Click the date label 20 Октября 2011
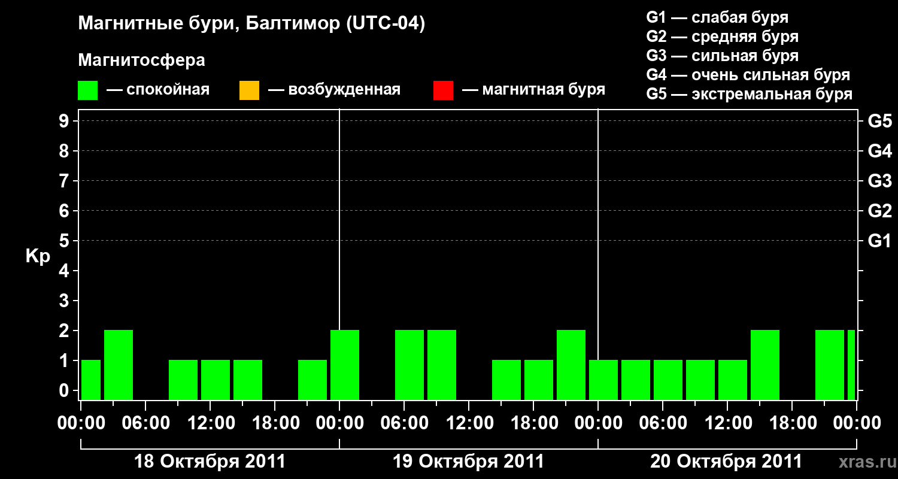 pos(726,462)
